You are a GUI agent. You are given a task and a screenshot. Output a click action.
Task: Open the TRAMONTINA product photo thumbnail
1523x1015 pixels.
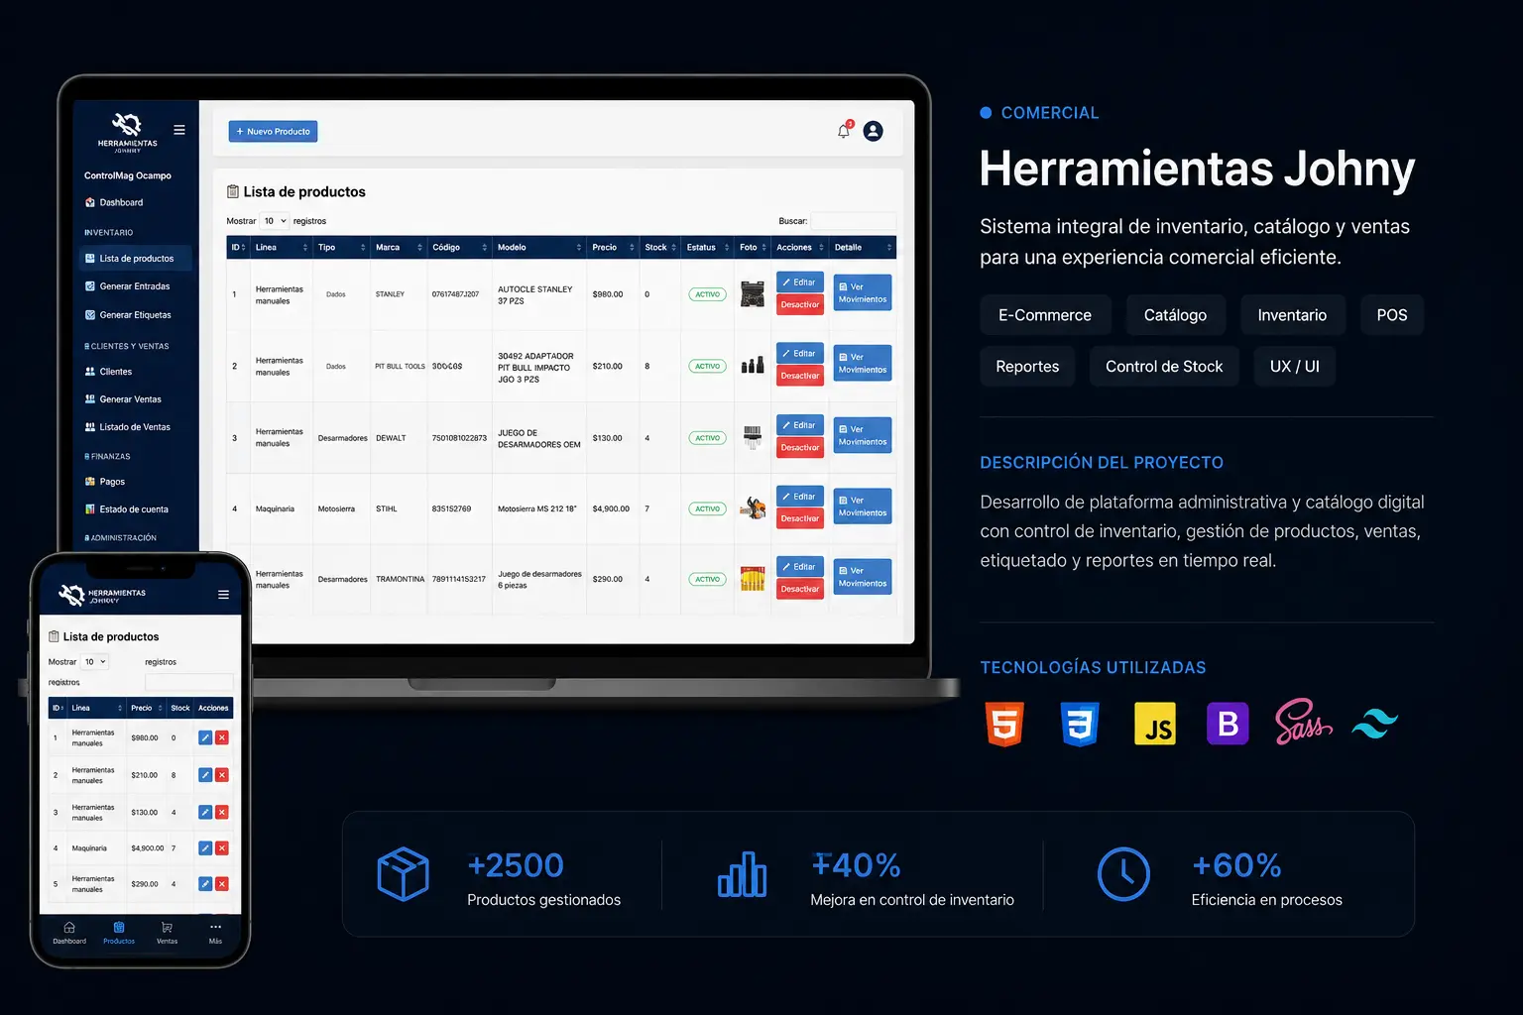(x=753, y=579)
